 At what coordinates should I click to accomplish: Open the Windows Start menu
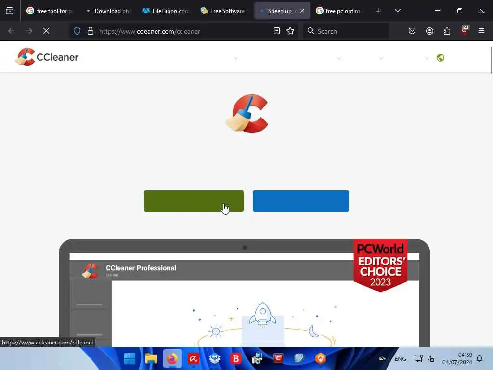tap(130, 358)
